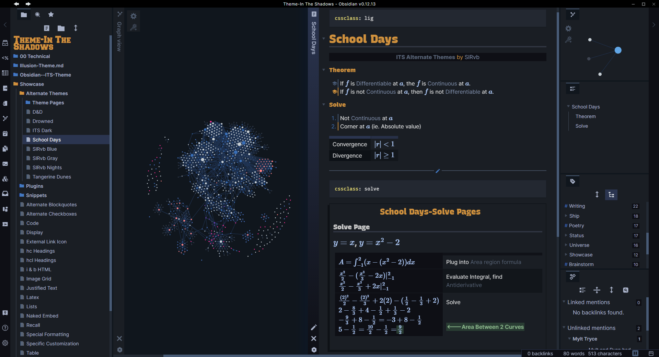
Task: Navigate forward with title bar arrow
Action: point(28,4)
